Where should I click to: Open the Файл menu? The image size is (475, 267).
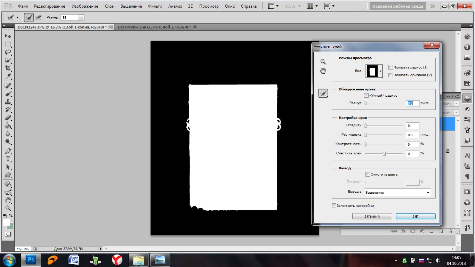(23, 6)
